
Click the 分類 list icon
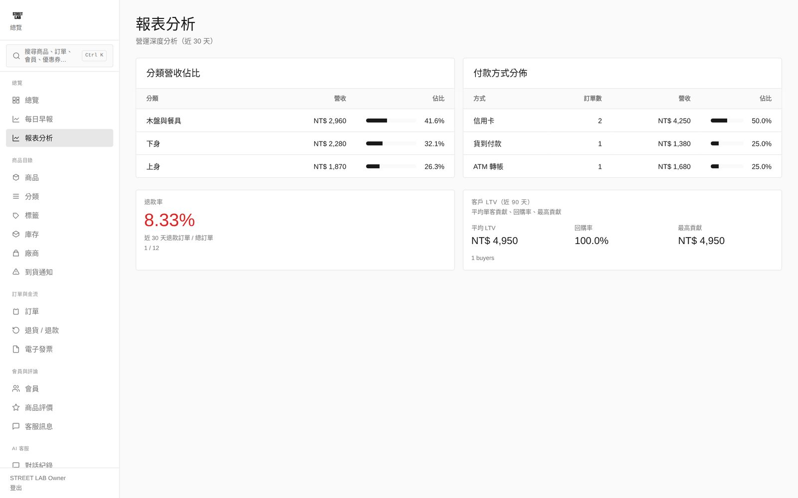[x=16, y=196]
